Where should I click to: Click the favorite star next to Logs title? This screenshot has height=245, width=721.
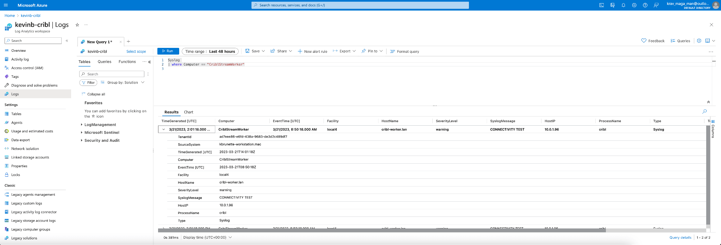click(77, 25)
